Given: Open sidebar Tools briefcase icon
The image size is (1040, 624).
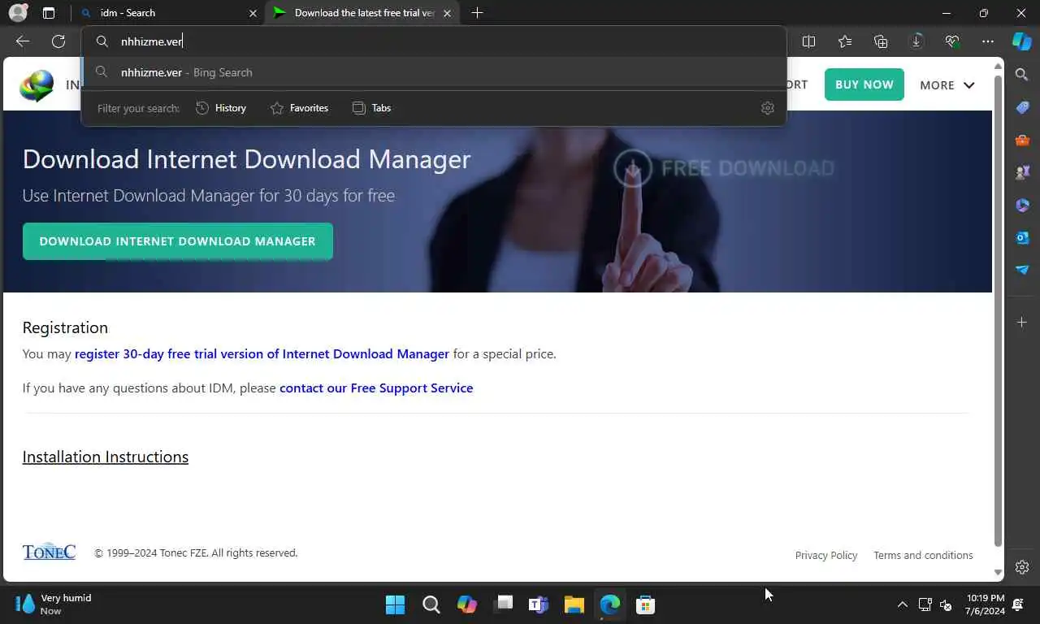Looking at the screenshot, I should [1022, 140].
